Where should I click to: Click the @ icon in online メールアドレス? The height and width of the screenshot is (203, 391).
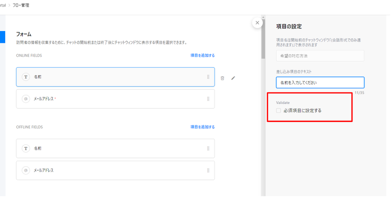(x=26, y=99)
